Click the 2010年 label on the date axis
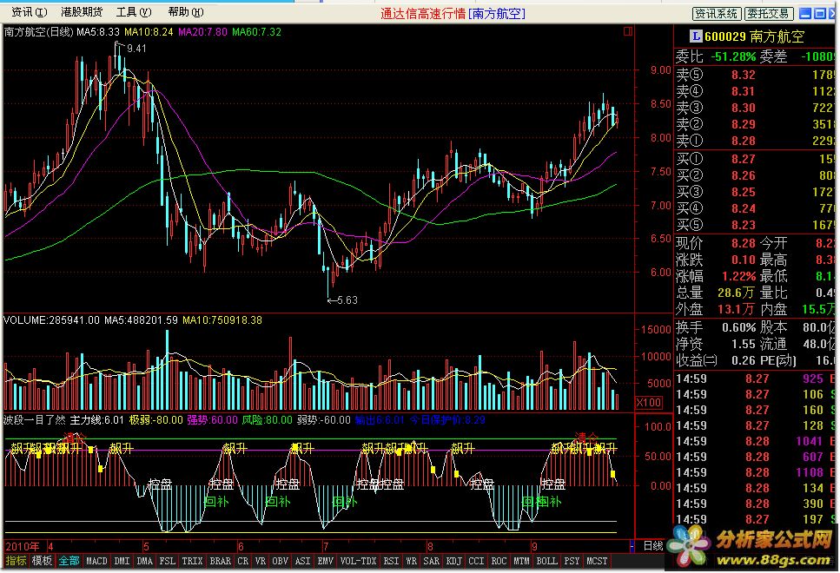 [22, 547]
